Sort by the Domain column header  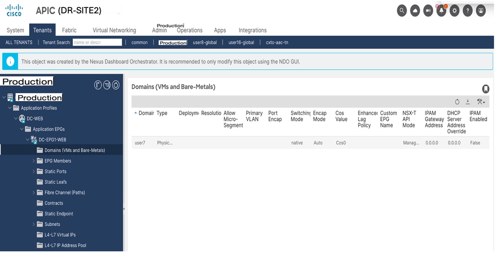146,113
